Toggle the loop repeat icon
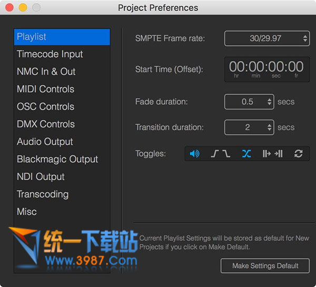The image size is (316, 287). pos(298,154)
